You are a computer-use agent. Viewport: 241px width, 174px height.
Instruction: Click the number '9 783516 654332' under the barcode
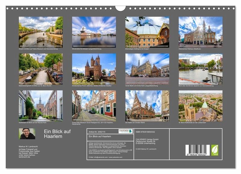click(196, 154)
